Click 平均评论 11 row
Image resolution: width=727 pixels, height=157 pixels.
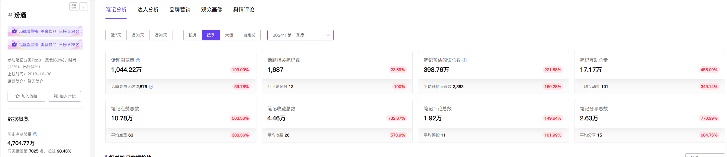[493, 135]
